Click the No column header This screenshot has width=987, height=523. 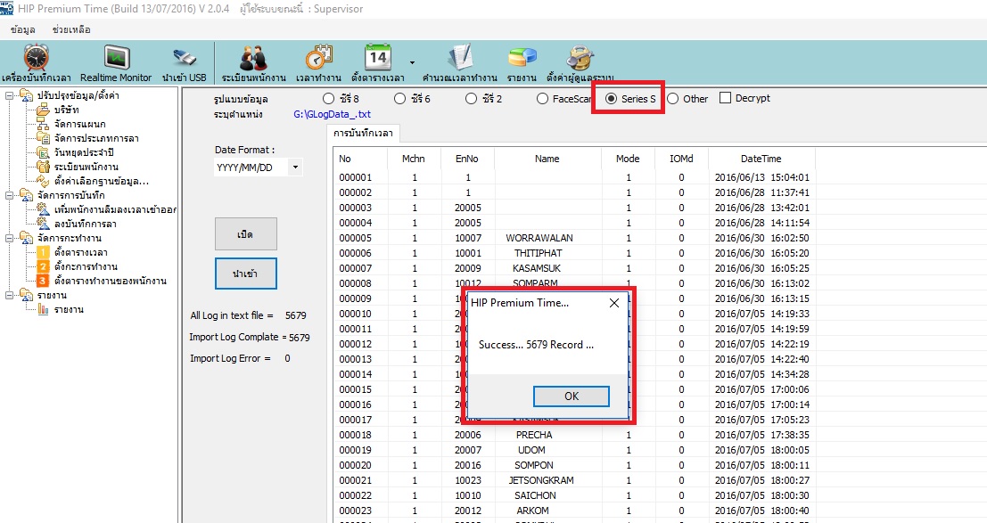(358, 159)
